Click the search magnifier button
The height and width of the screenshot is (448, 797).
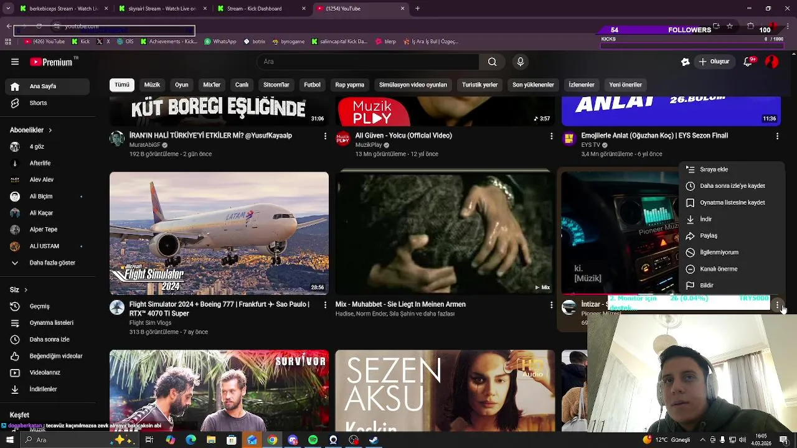[492, 62]
